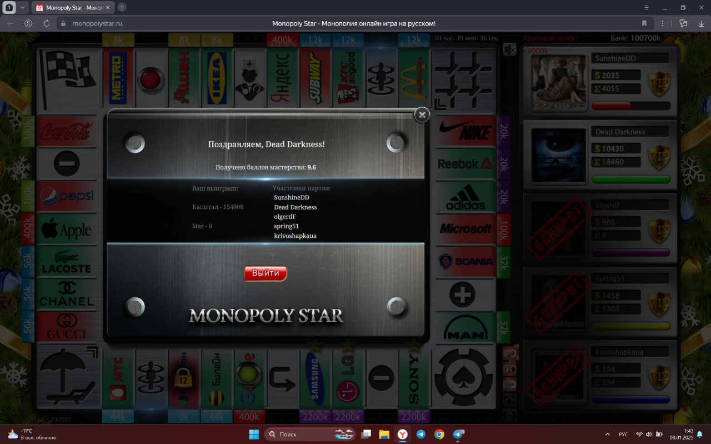Click the minus cell below Coca-Cola

click(67, 163)
